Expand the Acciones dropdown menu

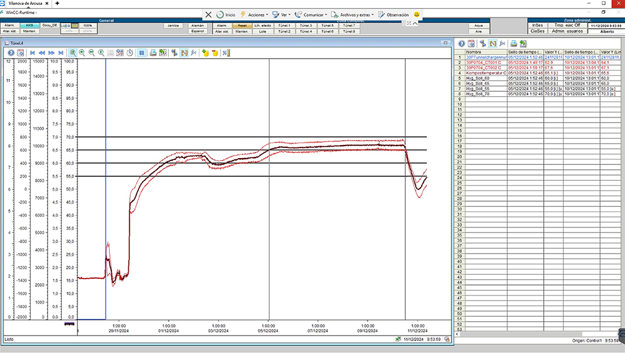tap(257, 14)
